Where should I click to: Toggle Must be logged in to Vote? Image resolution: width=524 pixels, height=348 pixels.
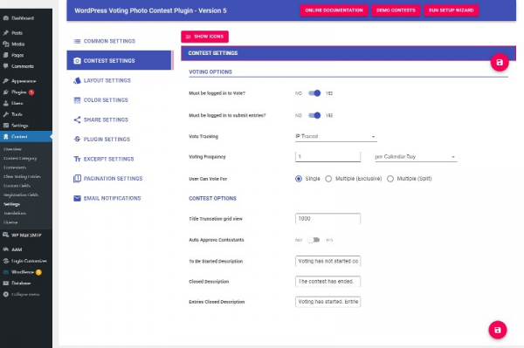pos(314,93)
